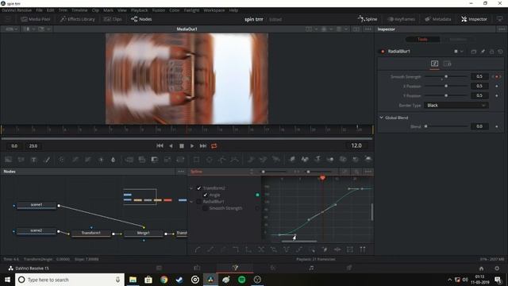
Task: Pin the RadialBlur1 tool in Inspector
Action: (483, 51)
